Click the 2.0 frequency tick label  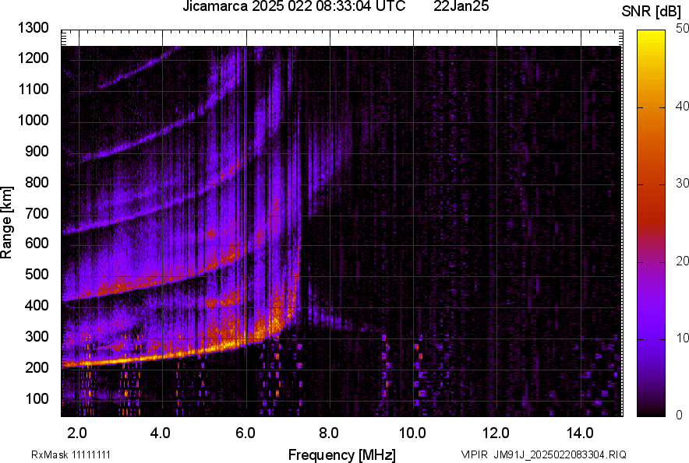(x=77, y=432)
